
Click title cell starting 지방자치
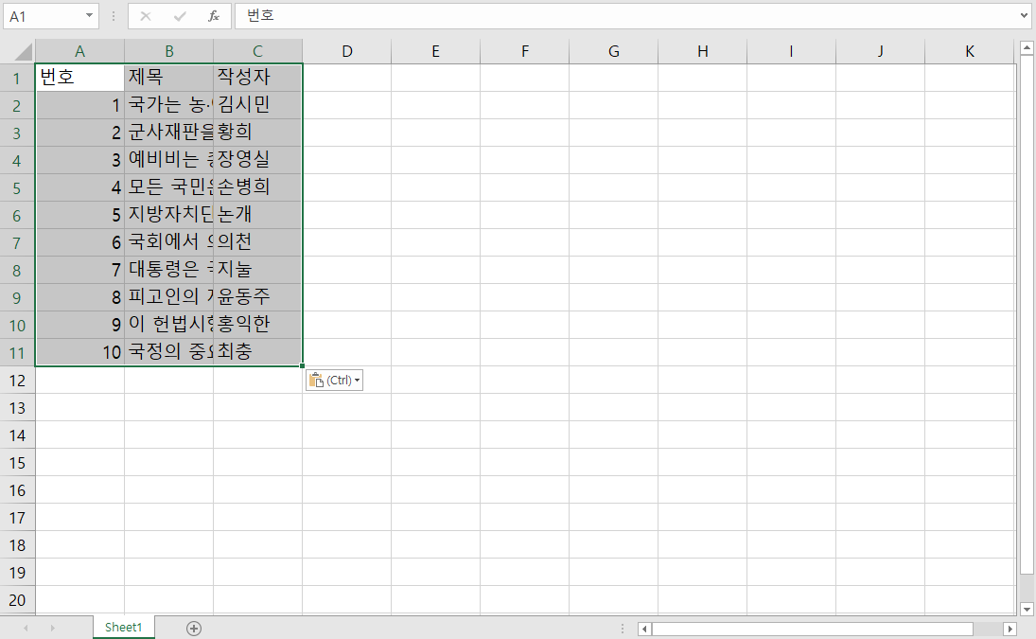(x=169, y=216)
